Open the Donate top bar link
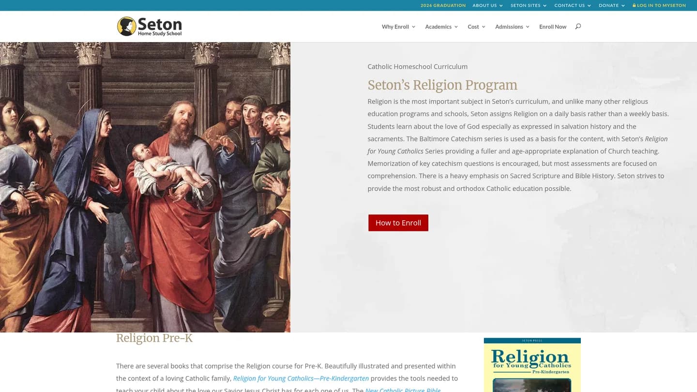697x392 pixels. pos(609,5)
